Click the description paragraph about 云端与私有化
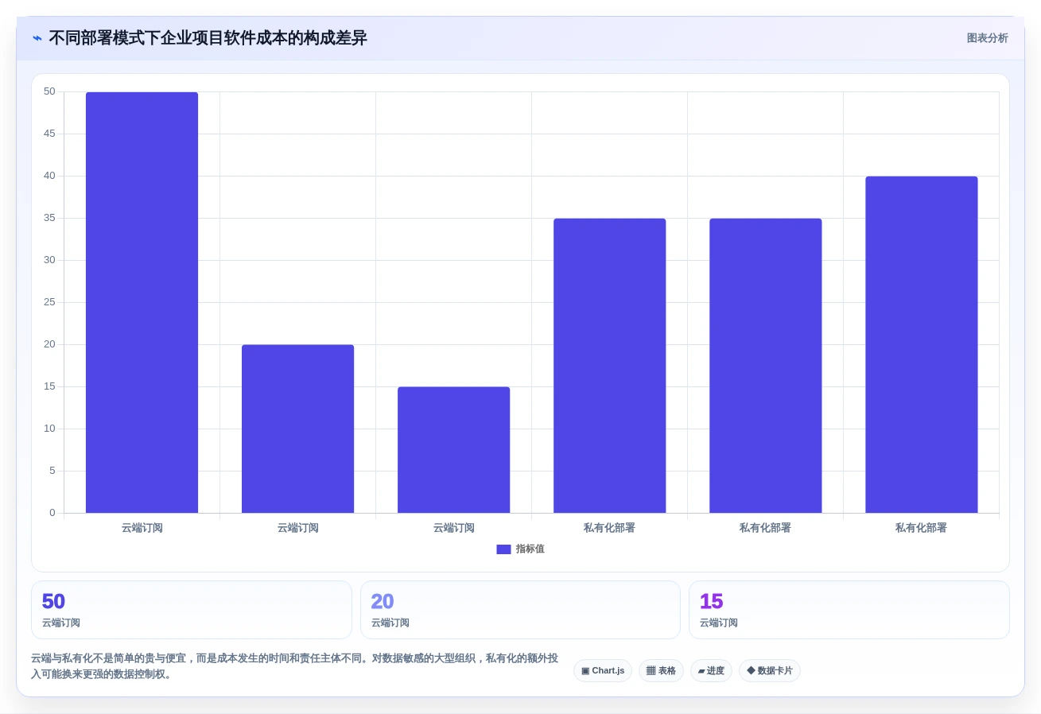Viewport: 1041px width, 714px height. tap(295, 666)
